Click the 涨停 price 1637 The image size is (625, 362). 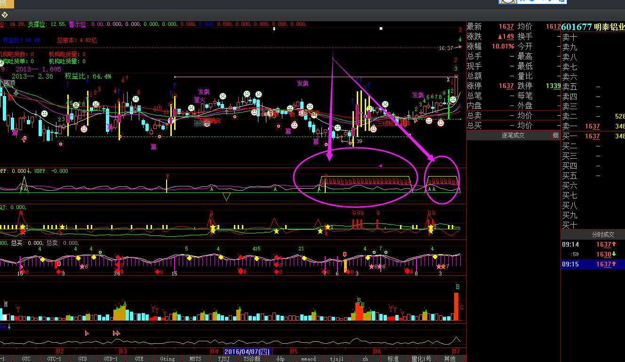pyautogui.click(x=506, y=86)
